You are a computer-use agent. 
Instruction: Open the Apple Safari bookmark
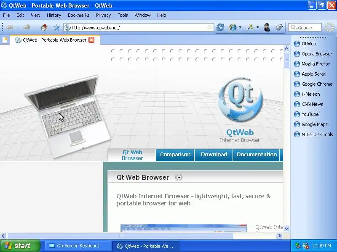pos(310,74)
